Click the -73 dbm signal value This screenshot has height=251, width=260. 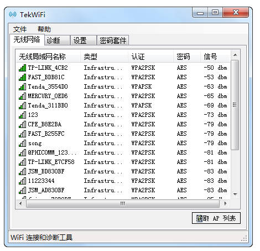coord(215,115)
